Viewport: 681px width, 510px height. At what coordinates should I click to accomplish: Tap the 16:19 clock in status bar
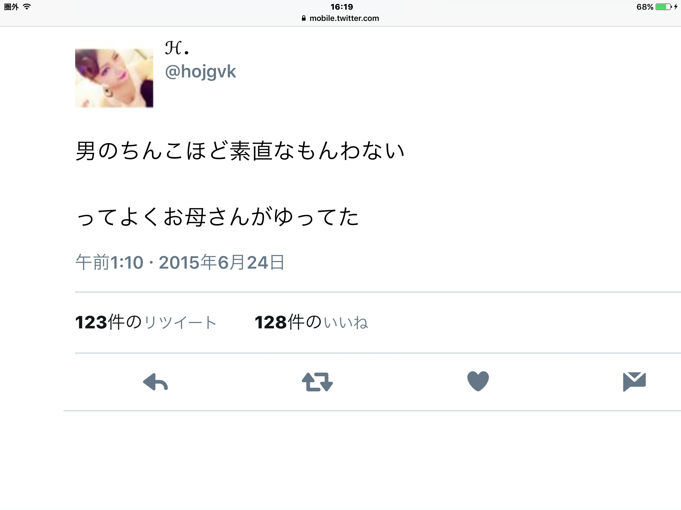tap(341, 7)
